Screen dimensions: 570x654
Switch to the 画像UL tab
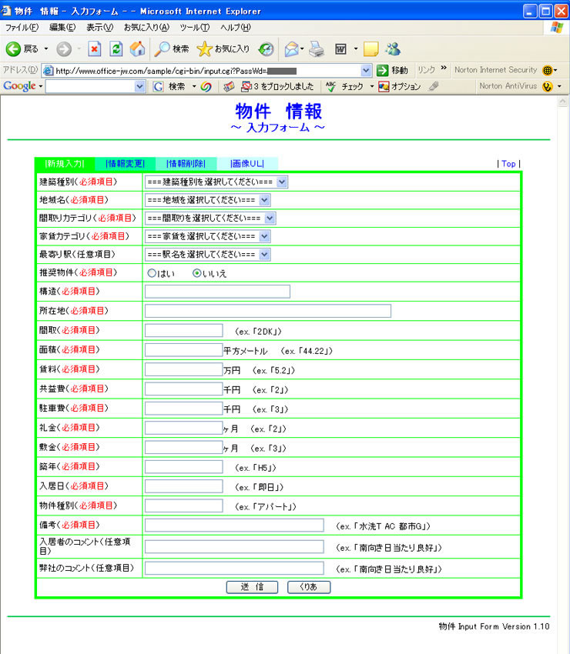pos(247,163)
